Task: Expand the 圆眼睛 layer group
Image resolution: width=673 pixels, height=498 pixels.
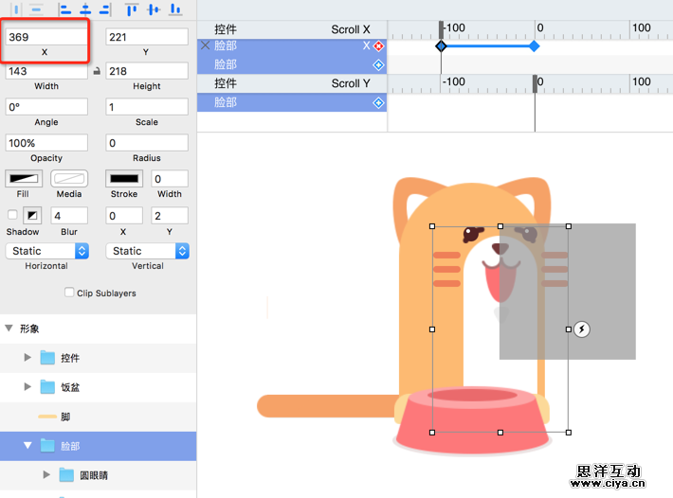Action: [x=46, y=475]
